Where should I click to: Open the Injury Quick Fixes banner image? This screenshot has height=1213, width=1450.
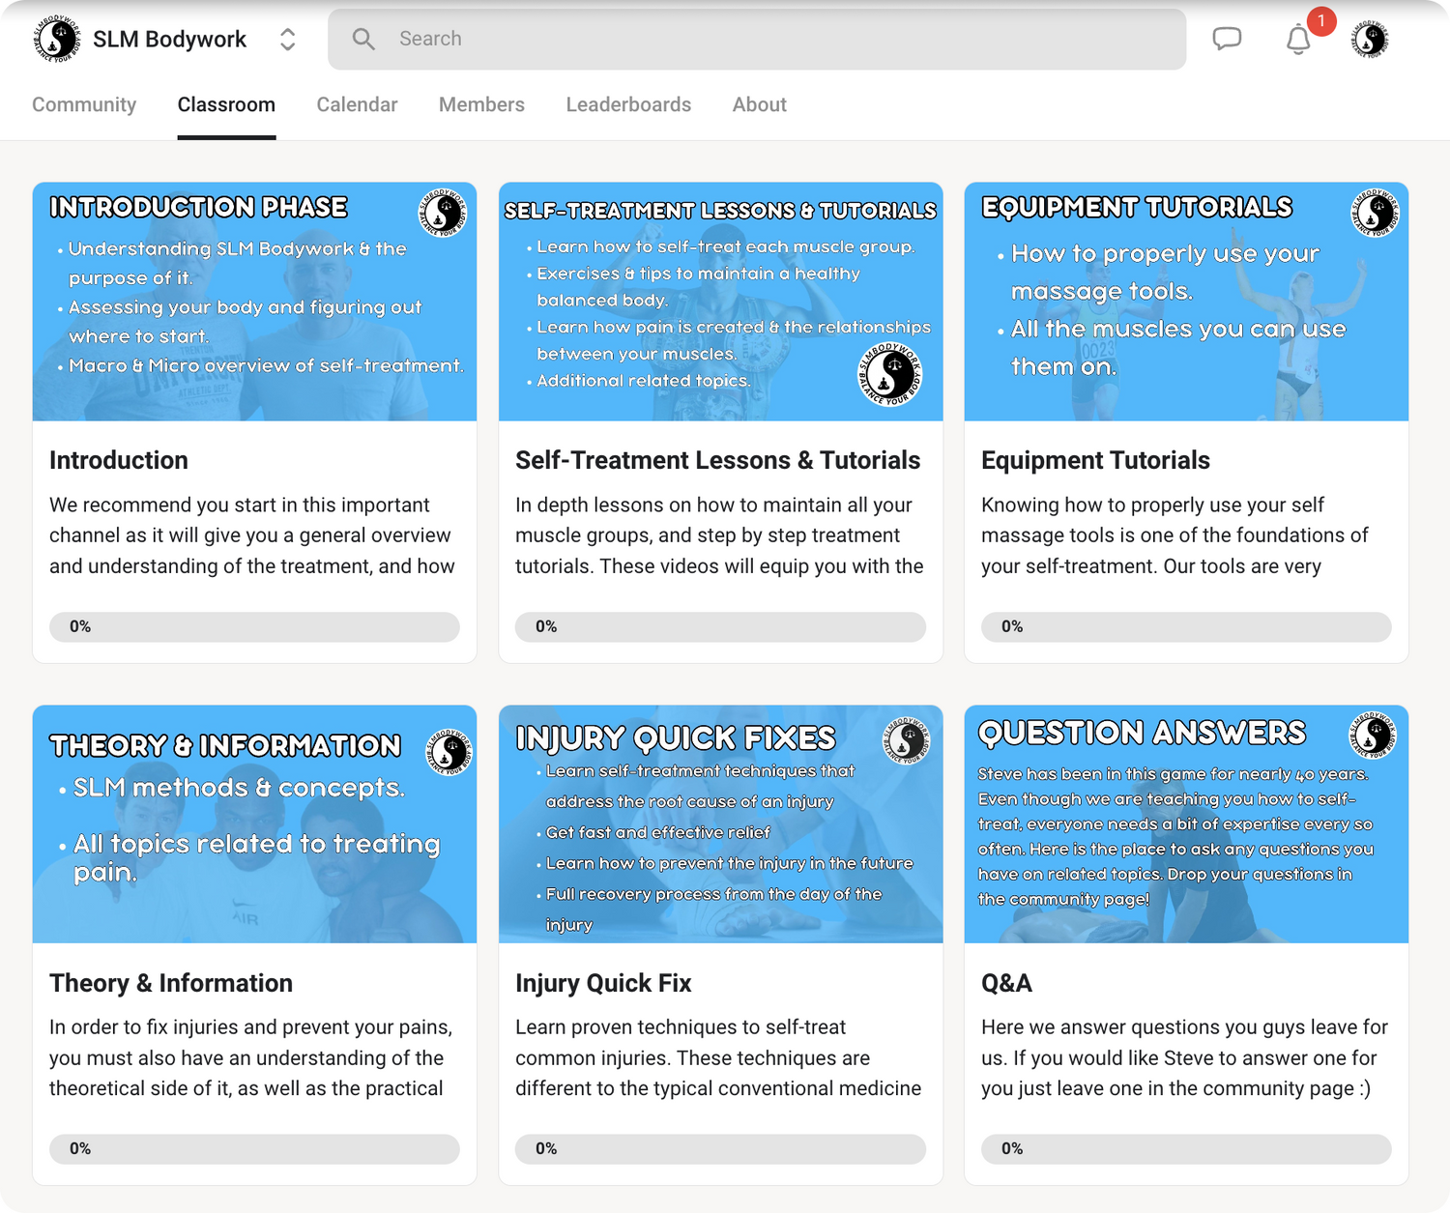click(x=720, y=824)
